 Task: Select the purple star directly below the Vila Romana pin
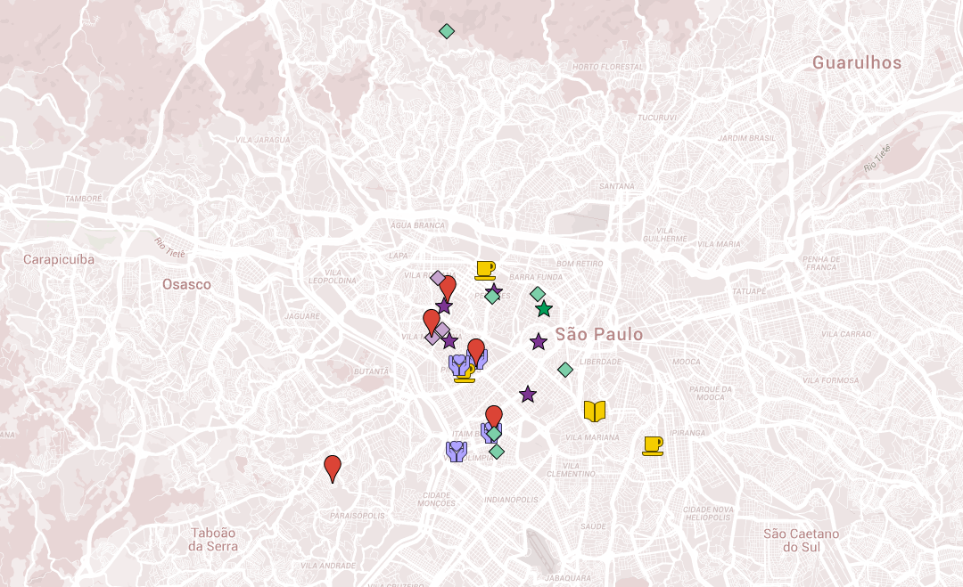tap(444, 305)
